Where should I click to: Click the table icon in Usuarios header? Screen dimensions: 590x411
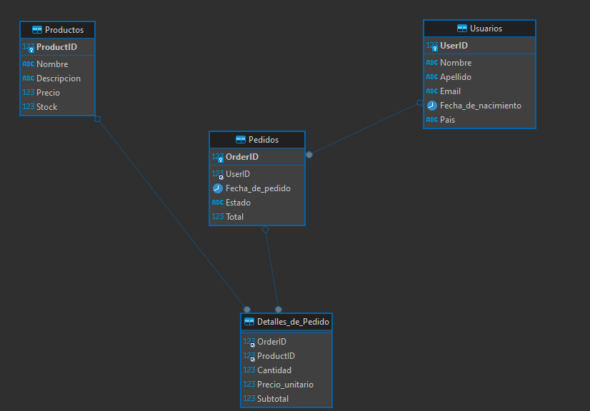tap(462, 29)
